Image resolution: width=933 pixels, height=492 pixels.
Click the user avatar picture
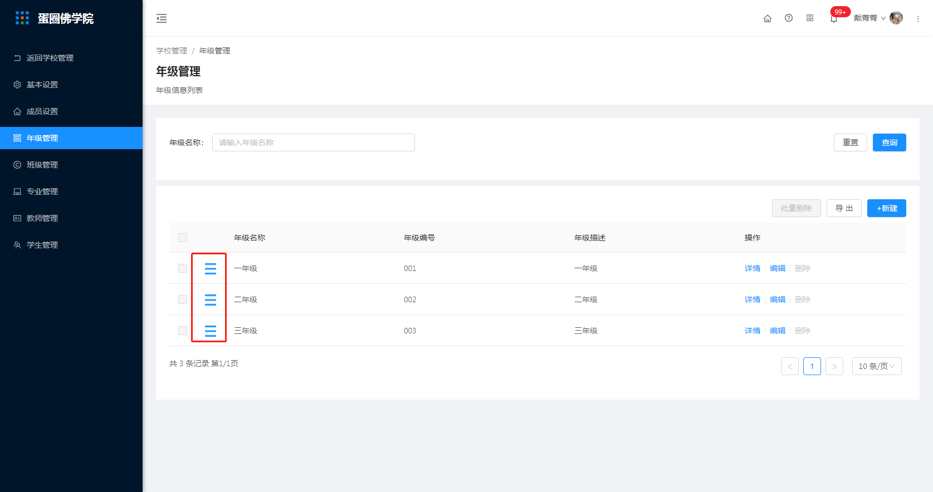click(x=896, y=18)
